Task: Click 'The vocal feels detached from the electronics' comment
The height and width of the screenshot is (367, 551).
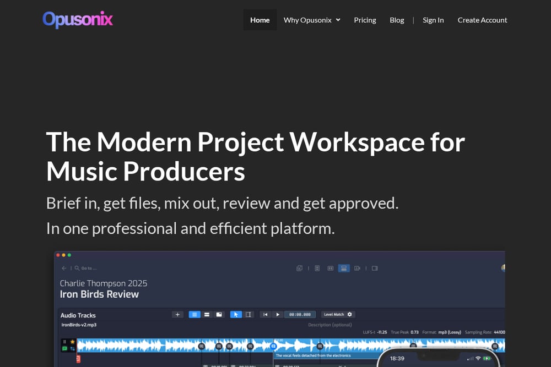Action: pos(313,355)
